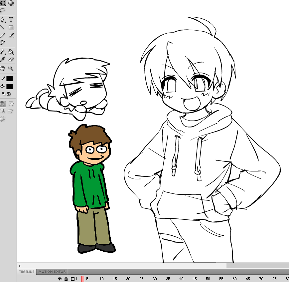Toggle lock all layers padlock
The image size is (289, 282).
coord(66,279)
